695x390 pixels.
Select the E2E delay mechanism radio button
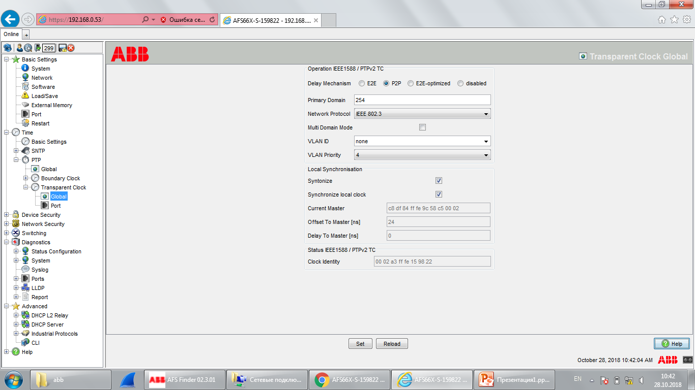point(362,83)
